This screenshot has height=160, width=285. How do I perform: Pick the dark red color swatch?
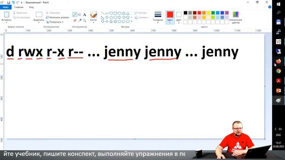(195, 13)
